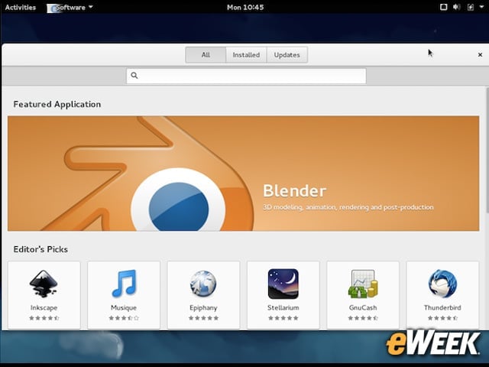
Task: Click the 3D modeling description text
Action: [348, 207]
